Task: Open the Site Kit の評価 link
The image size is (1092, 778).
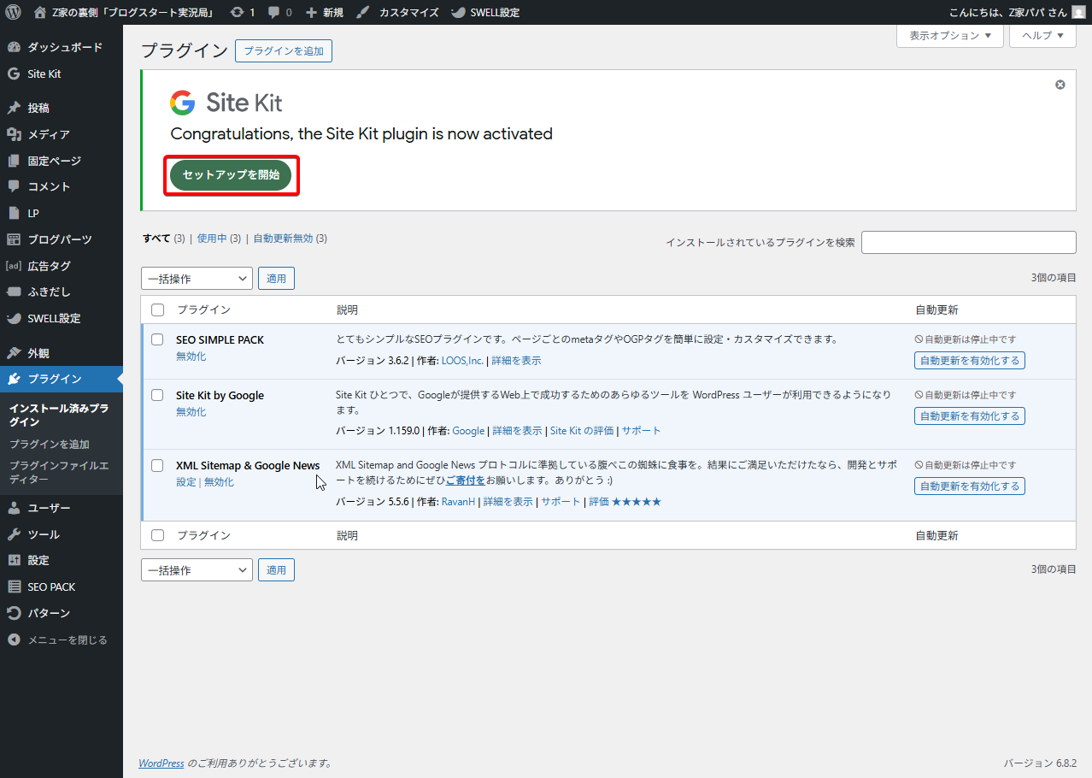Action: [x=582, y=431]
